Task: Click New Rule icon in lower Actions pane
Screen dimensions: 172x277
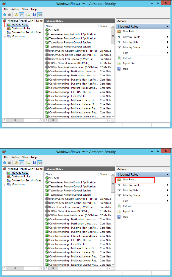Action: [119, 180]
